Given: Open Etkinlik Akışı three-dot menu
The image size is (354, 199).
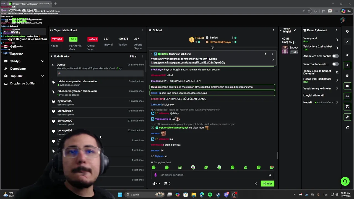Looking at the screenshot, I should click(142, 56).
